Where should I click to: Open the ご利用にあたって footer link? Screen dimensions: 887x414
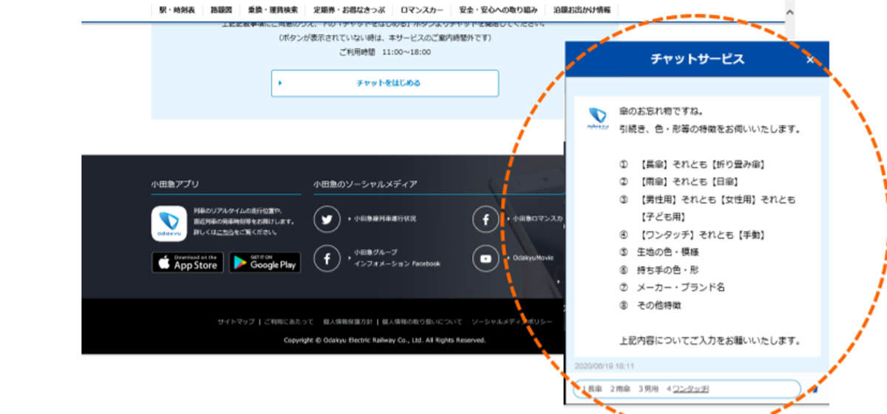[290, 322]
